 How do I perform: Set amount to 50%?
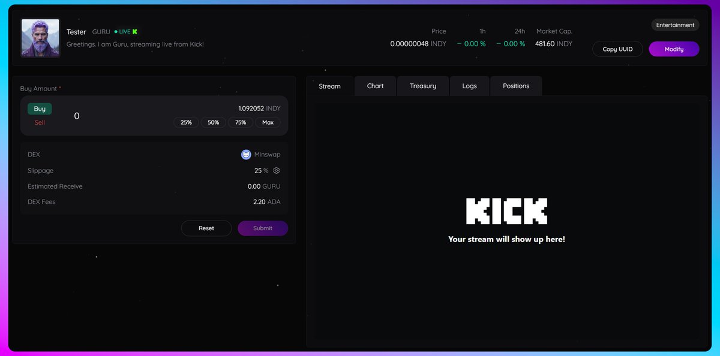[213, 122]
